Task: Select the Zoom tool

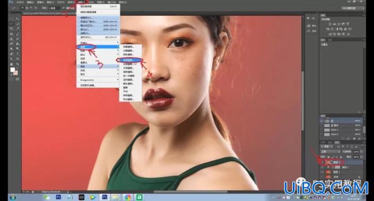Action: pyautogui.click(x=18, y=64)
